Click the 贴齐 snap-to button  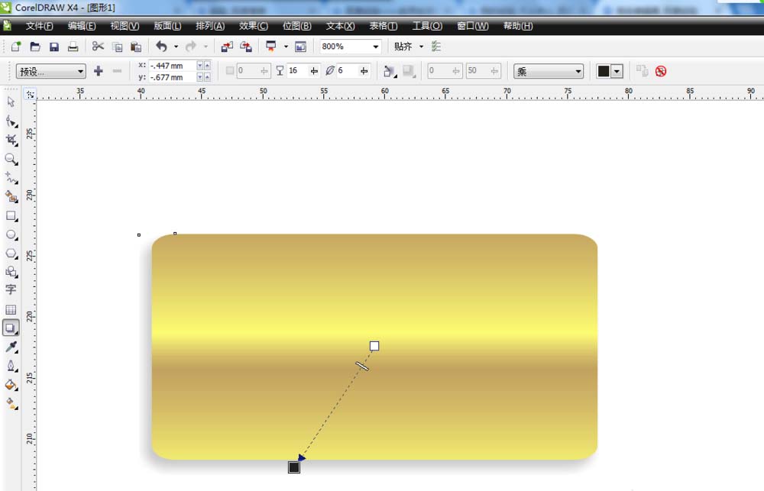(x=403, y=47)
